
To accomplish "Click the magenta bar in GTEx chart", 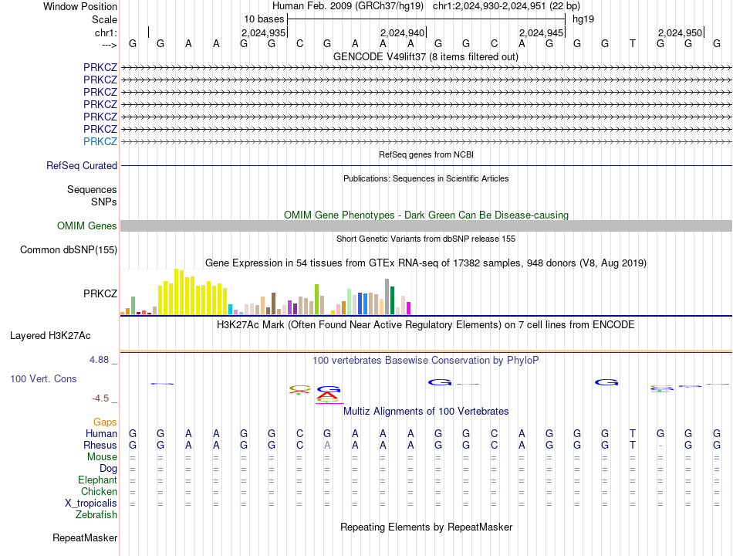I will [408, 308].
